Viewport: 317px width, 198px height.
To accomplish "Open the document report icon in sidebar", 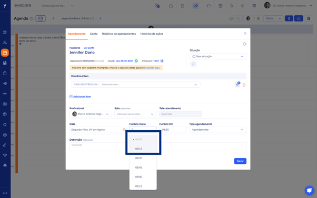I will 5,63.
